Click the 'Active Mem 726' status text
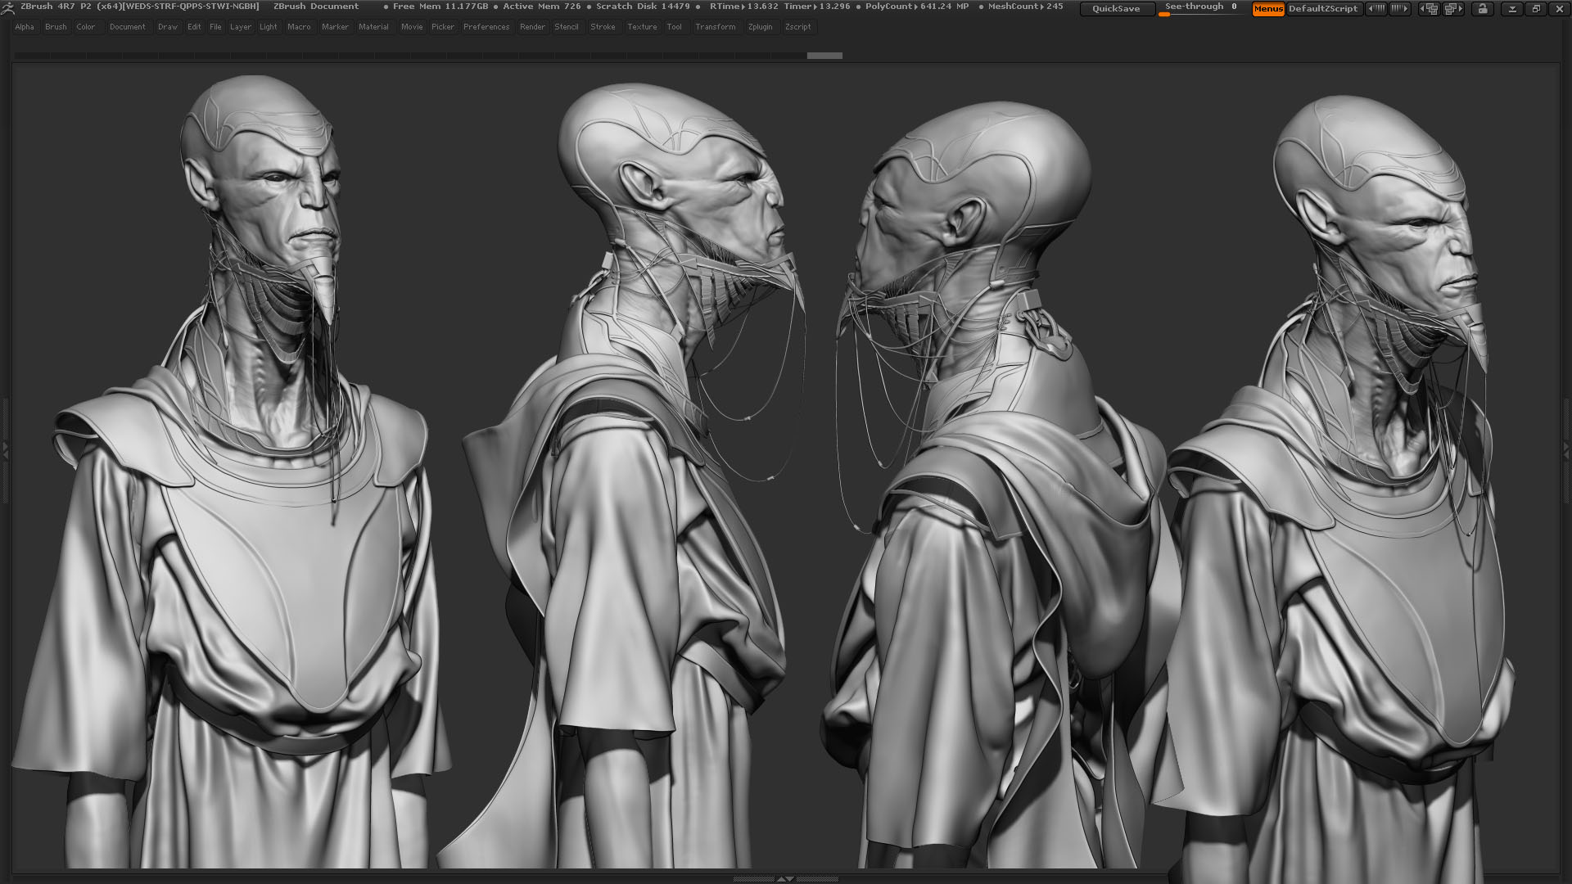 click(x=541, y=7)
